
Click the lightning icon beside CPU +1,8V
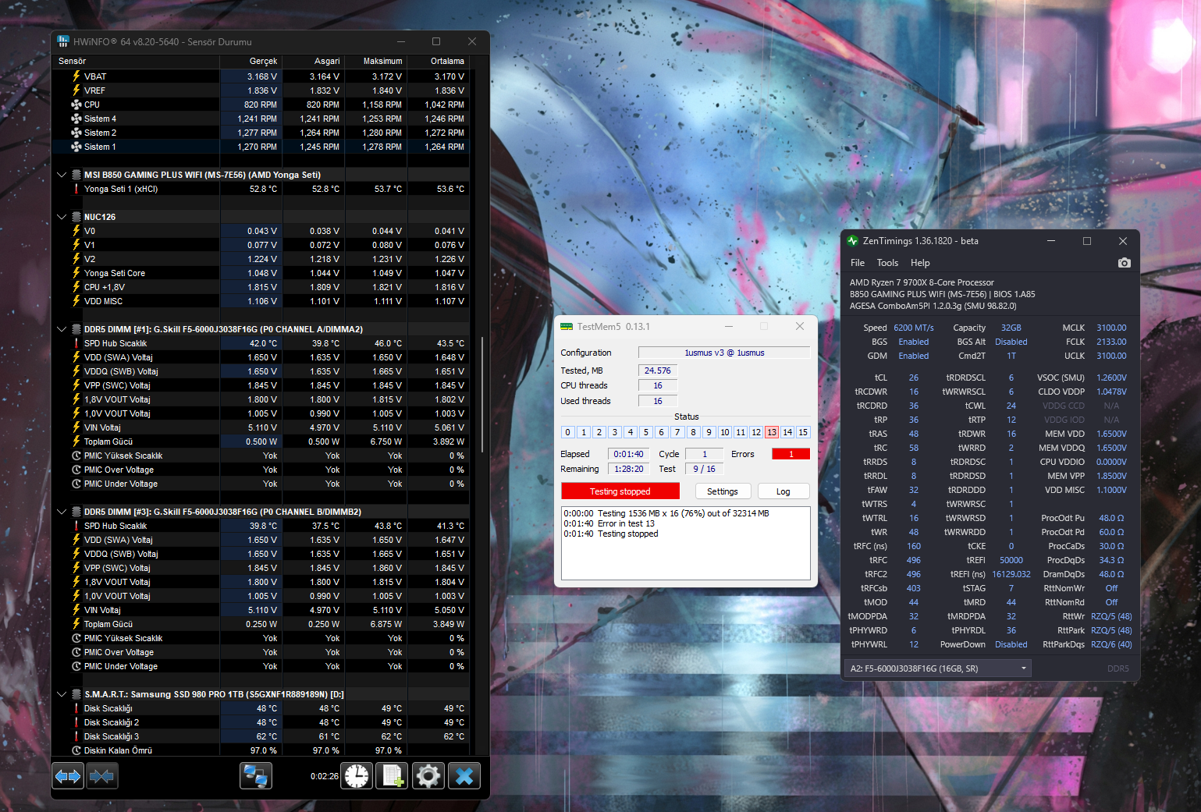(76, 287)
